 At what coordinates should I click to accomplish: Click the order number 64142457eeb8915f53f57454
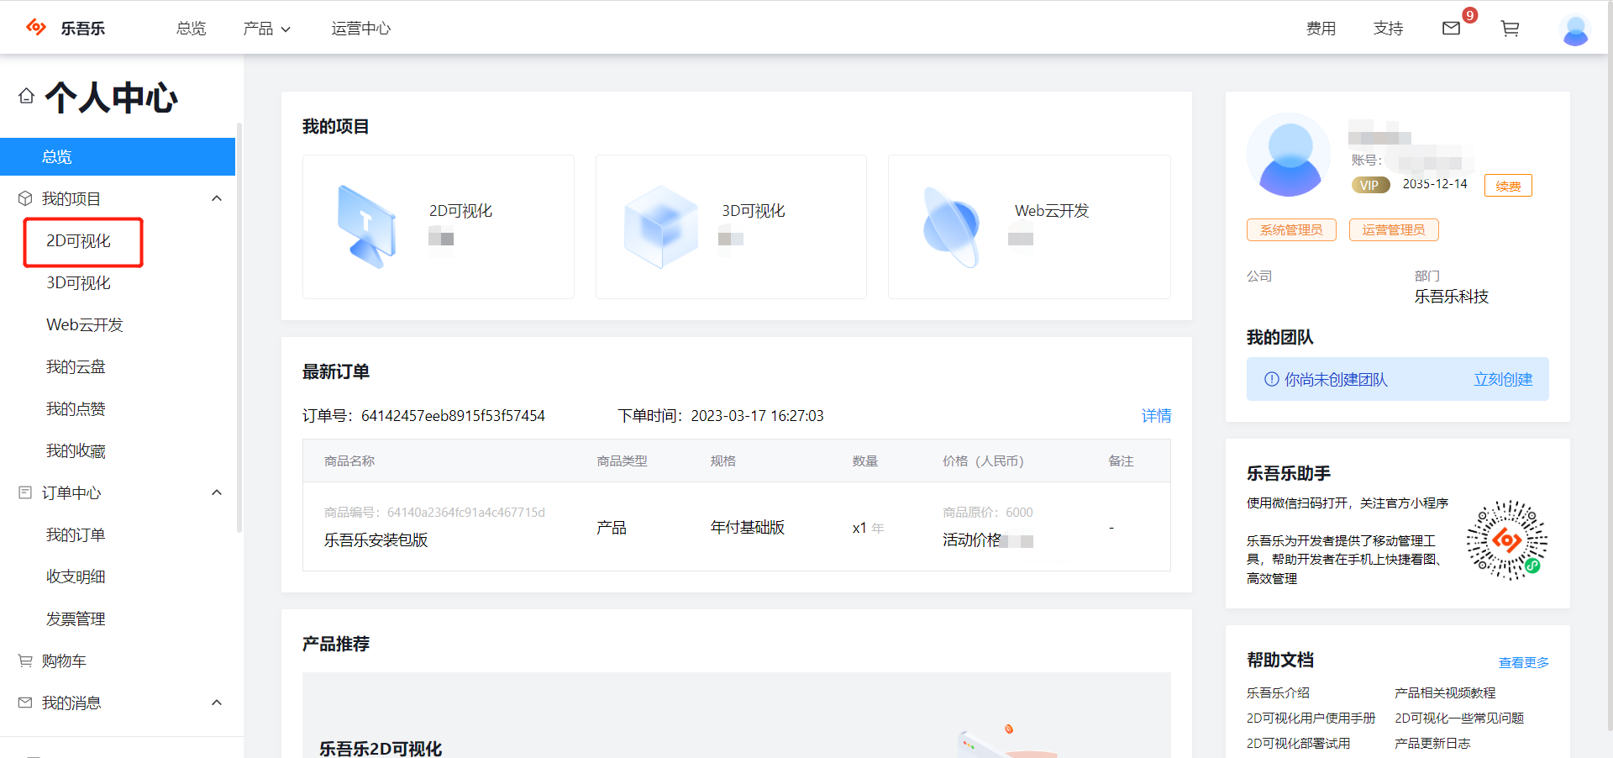pyautogui.click(x=453, y=416)
